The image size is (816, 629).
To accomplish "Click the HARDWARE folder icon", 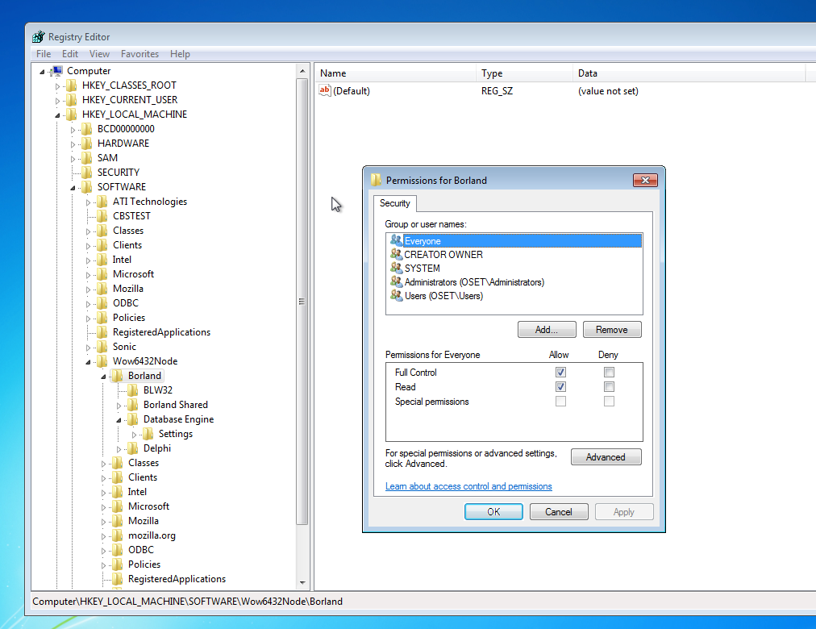I will (87, 144).
